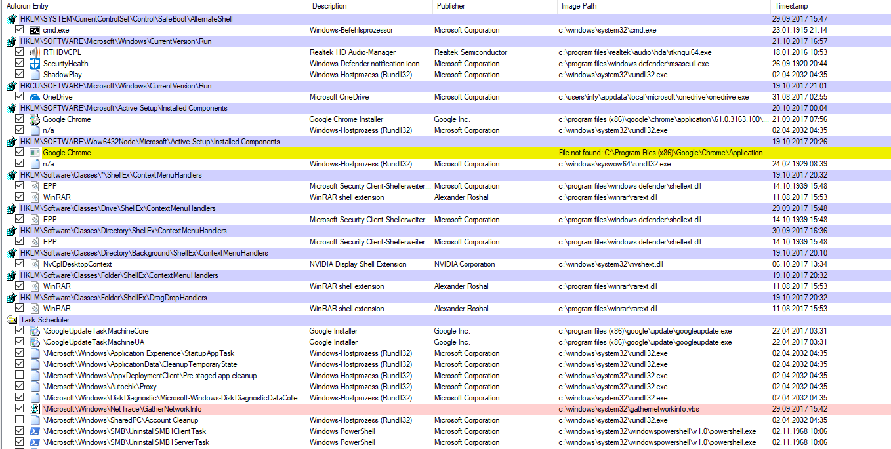Click the GatherNetworkInfo script icon
891x449 pixels.
tap(35, 409)
